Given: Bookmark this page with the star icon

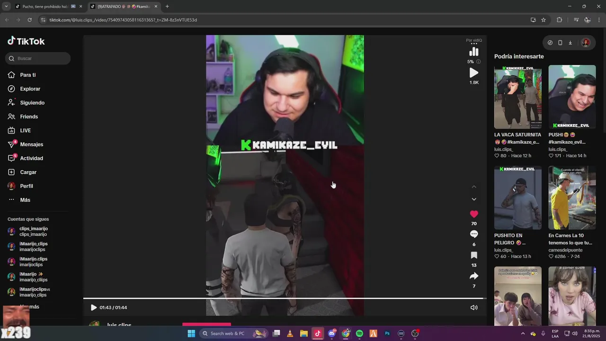Looking at the screenshot, I should point(544,20).
